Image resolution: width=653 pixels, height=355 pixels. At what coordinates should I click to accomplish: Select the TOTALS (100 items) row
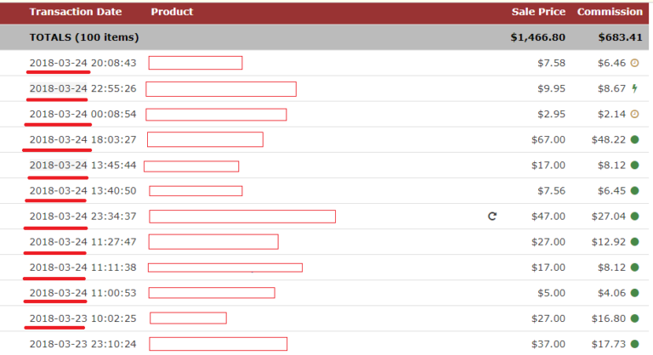(325, 37)
